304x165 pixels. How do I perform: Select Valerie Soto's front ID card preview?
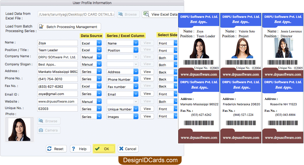tap(241, 46)
